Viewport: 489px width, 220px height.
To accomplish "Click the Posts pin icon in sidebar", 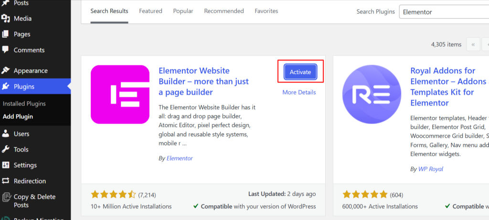I will pyautogui.click(x=5, y=3).
